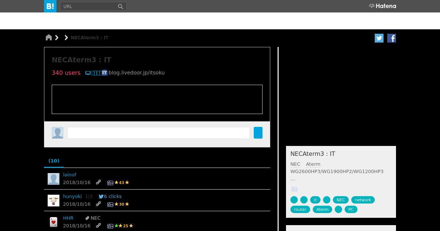
Task: Click the search magnifier icon in URL box
Action: (120, 6)
